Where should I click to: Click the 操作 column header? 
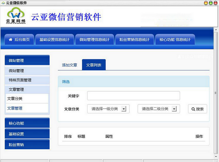199,136
